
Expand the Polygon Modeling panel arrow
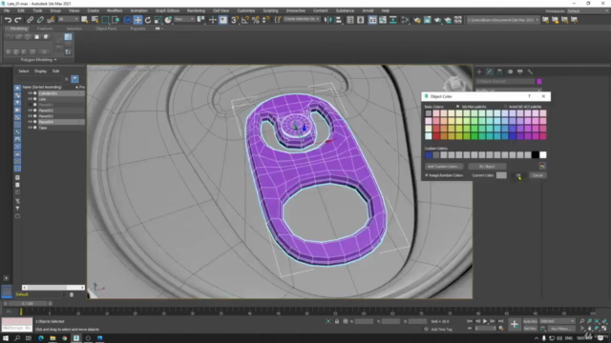pyautogui.click(x=55, y=60)
